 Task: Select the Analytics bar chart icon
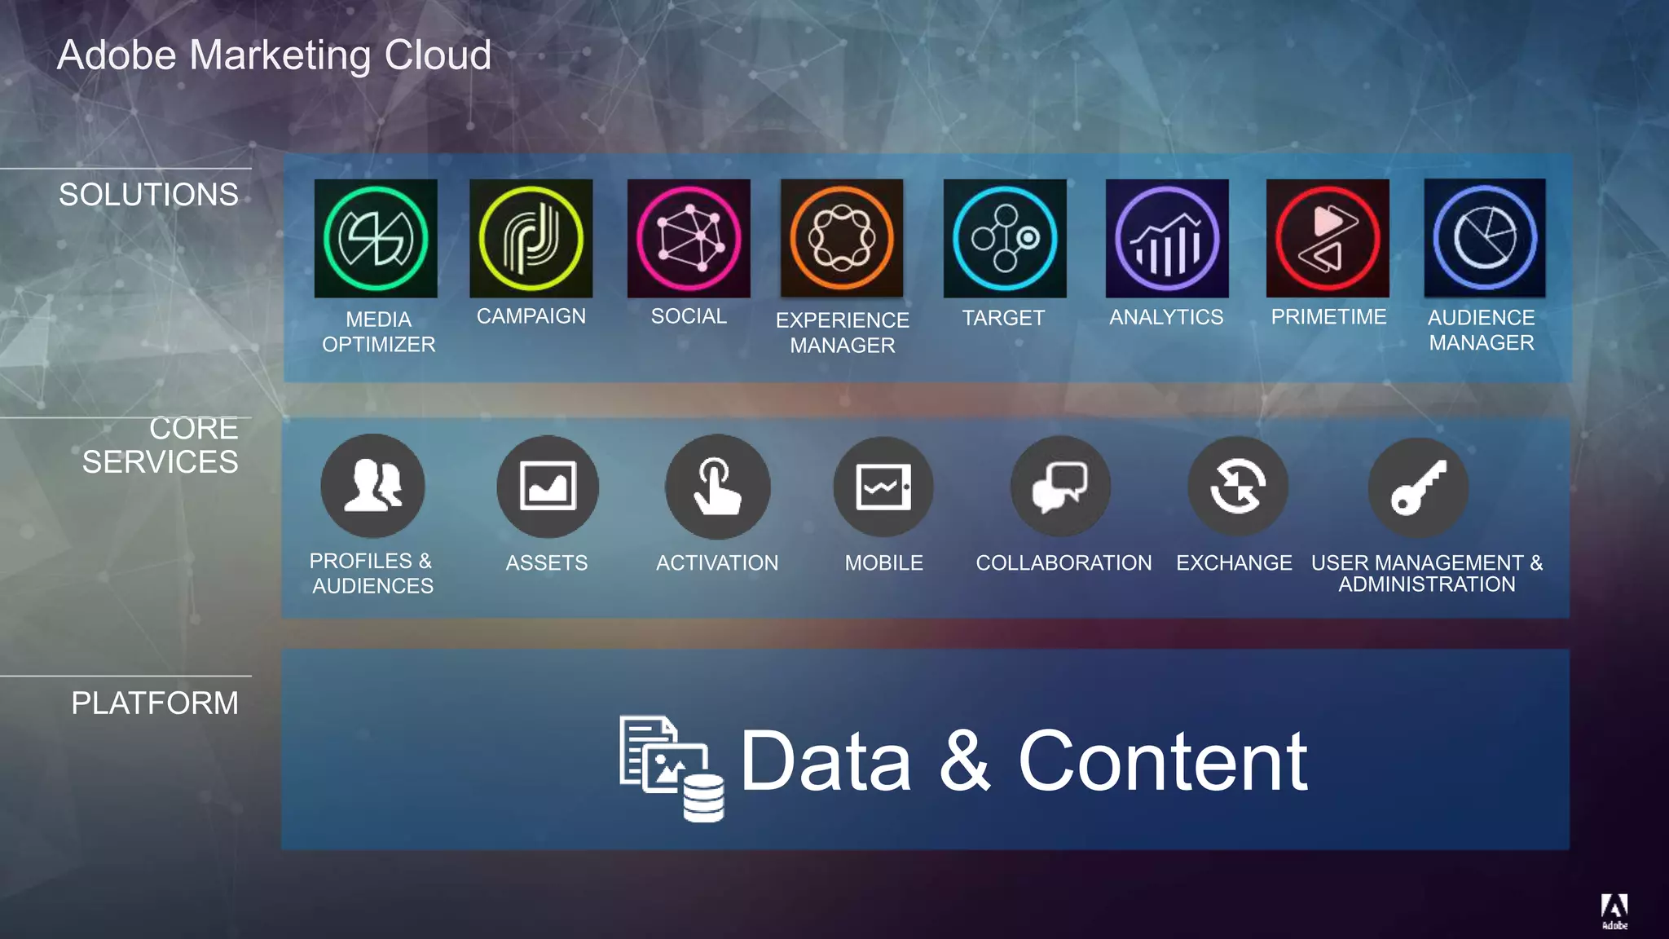coord(1167,238)
